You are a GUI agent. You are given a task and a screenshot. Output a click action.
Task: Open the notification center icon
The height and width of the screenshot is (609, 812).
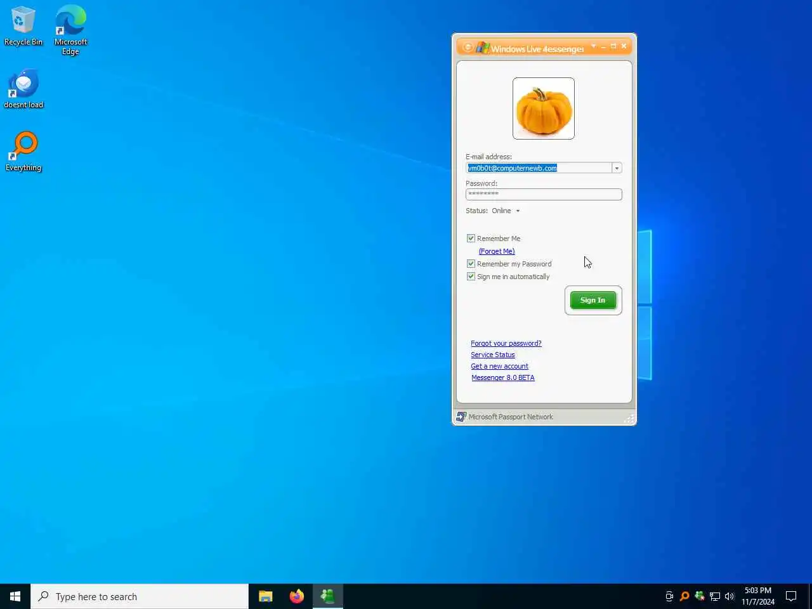(x=791, y=596)
